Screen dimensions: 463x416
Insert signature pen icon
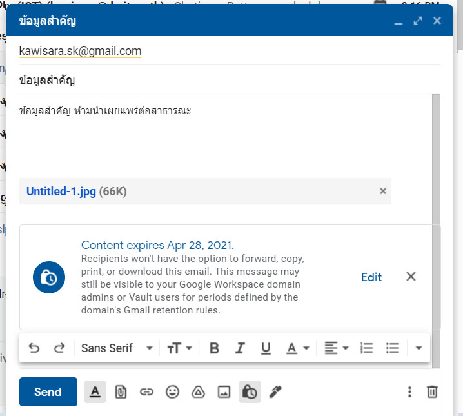click(275, 392)
